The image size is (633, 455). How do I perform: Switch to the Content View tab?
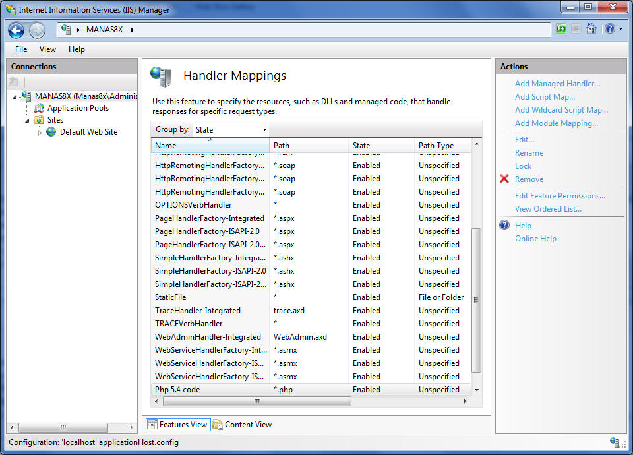coord(243,424)
